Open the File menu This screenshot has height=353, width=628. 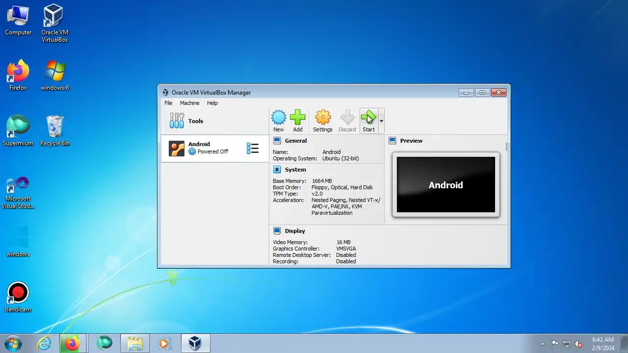pyautogui.click(x=168, y=103)
